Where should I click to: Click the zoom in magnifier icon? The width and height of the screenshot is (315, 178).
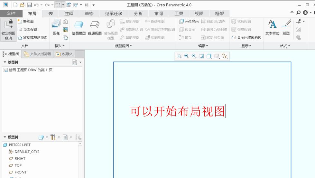pyautogui.click(x=187, y=56)
